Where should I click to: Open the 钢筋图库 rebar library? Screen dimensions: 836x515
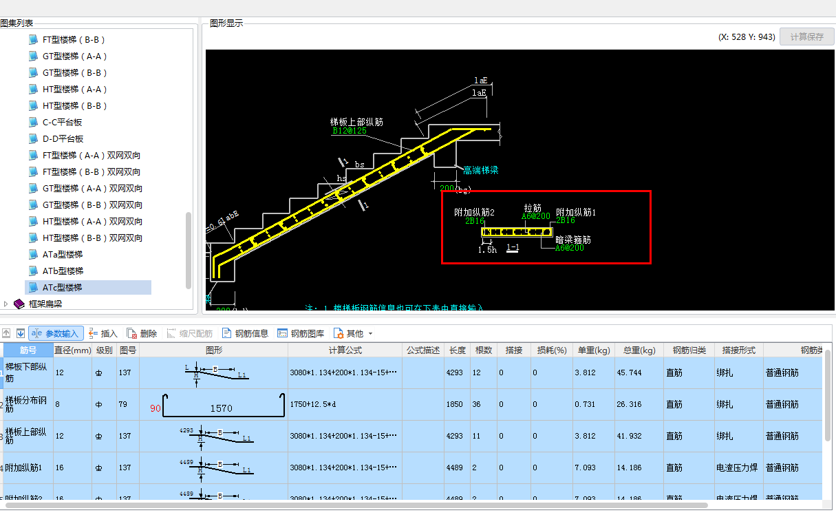tap(301, 333)
